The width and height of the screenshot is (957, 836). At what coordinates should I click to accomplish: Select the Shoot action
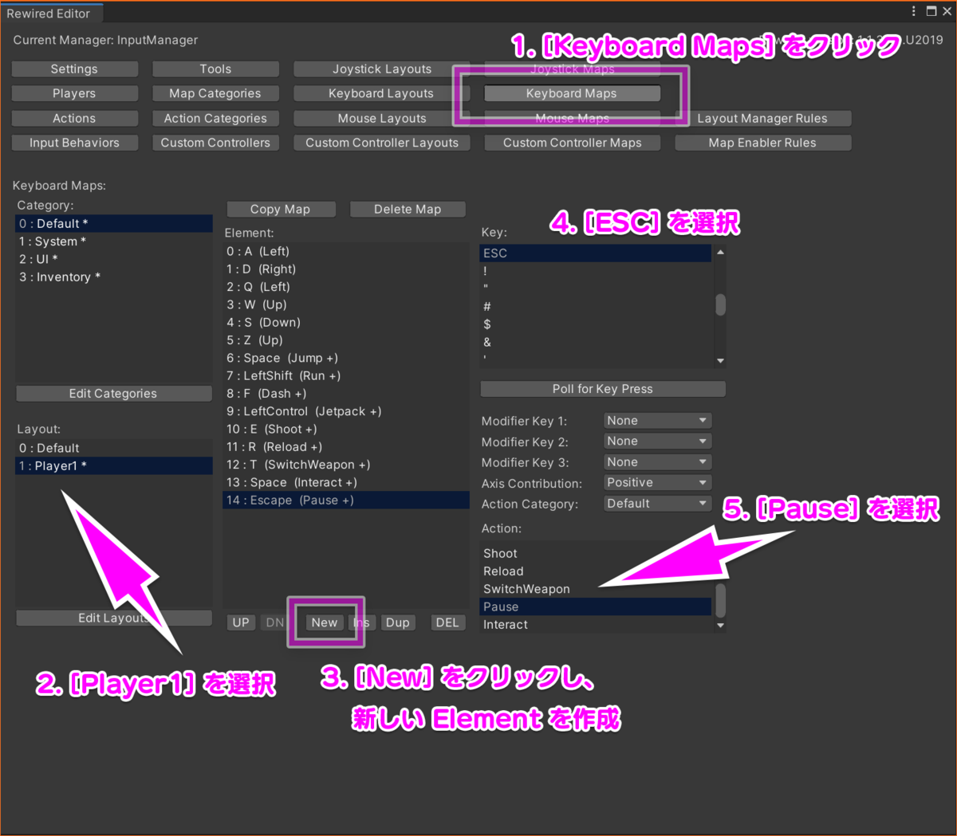point(595,553)
